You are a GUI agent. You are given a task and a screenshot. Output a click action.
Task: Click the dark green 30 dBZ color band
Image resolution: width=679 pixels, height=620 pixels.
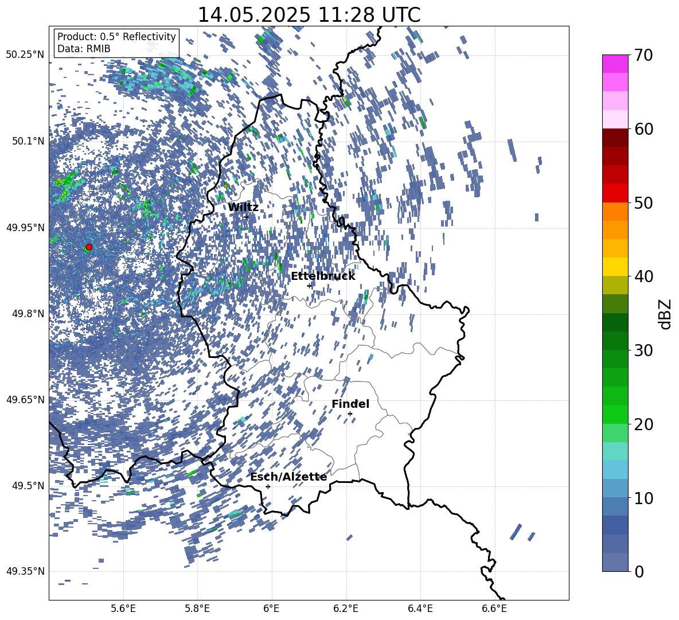coord(615,341)
